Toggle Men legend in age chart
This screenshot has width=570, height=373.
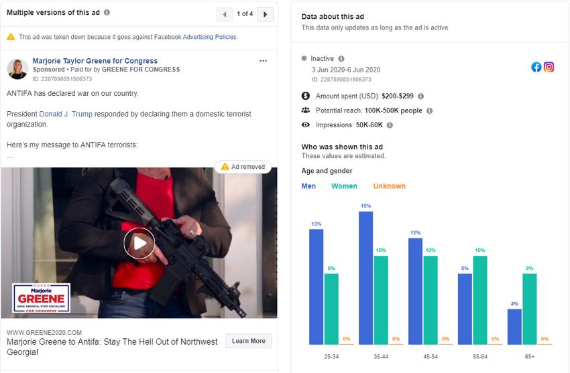pos(308,186)
